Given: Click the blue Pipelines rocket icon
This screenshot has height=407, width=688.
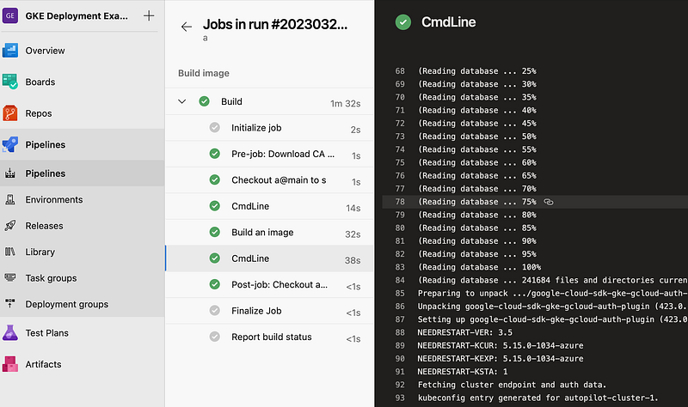Looking at the screenshot, I should click(x=10, y=144).
